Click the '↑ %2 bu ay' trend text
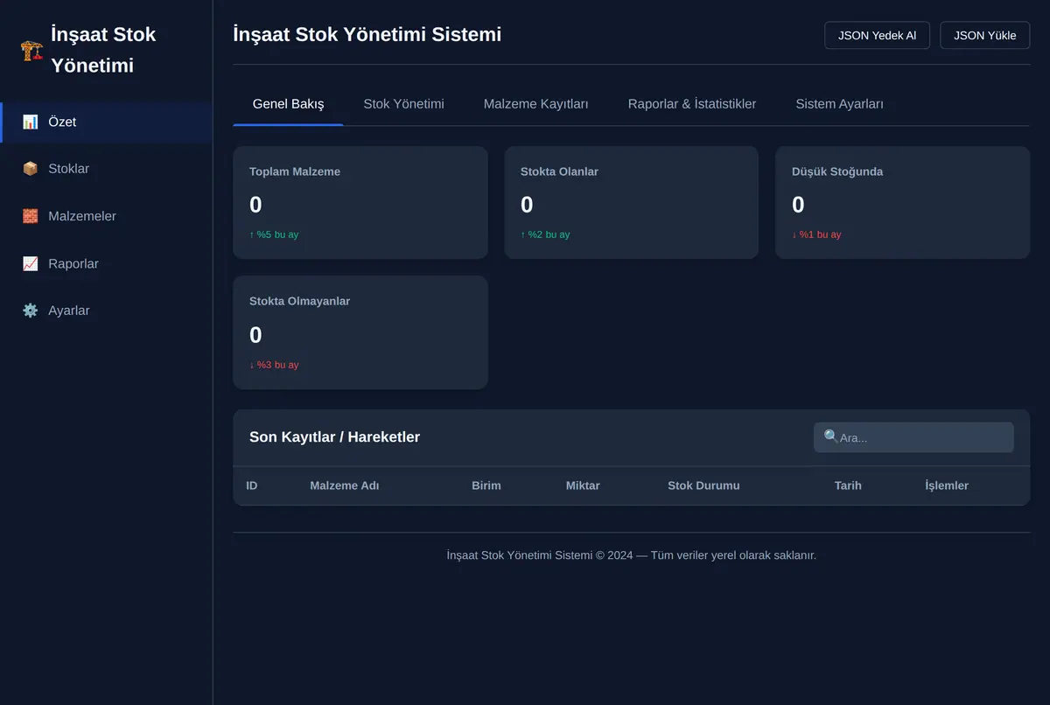This screenshot has width=1050, height=705. [545, 234]
